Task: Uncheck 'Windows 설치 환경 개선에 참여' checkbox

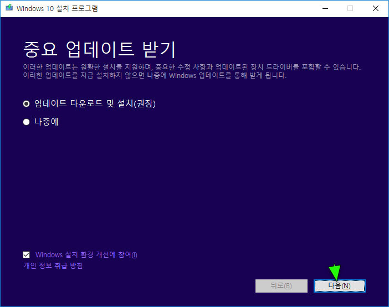Action: pyautogui.click(x=26, y=254)
